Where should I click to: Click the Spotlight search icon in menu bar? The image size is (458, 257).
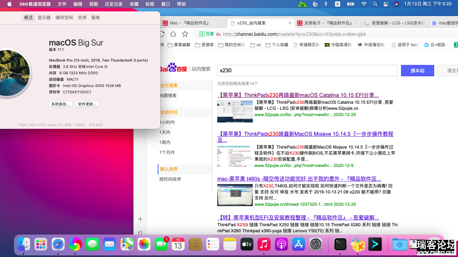(x=375, y=4)
